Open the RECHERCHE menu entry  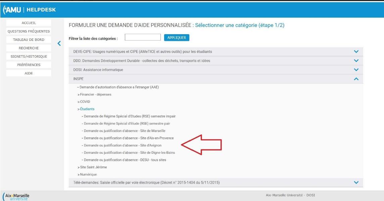(x=29, y=48)
